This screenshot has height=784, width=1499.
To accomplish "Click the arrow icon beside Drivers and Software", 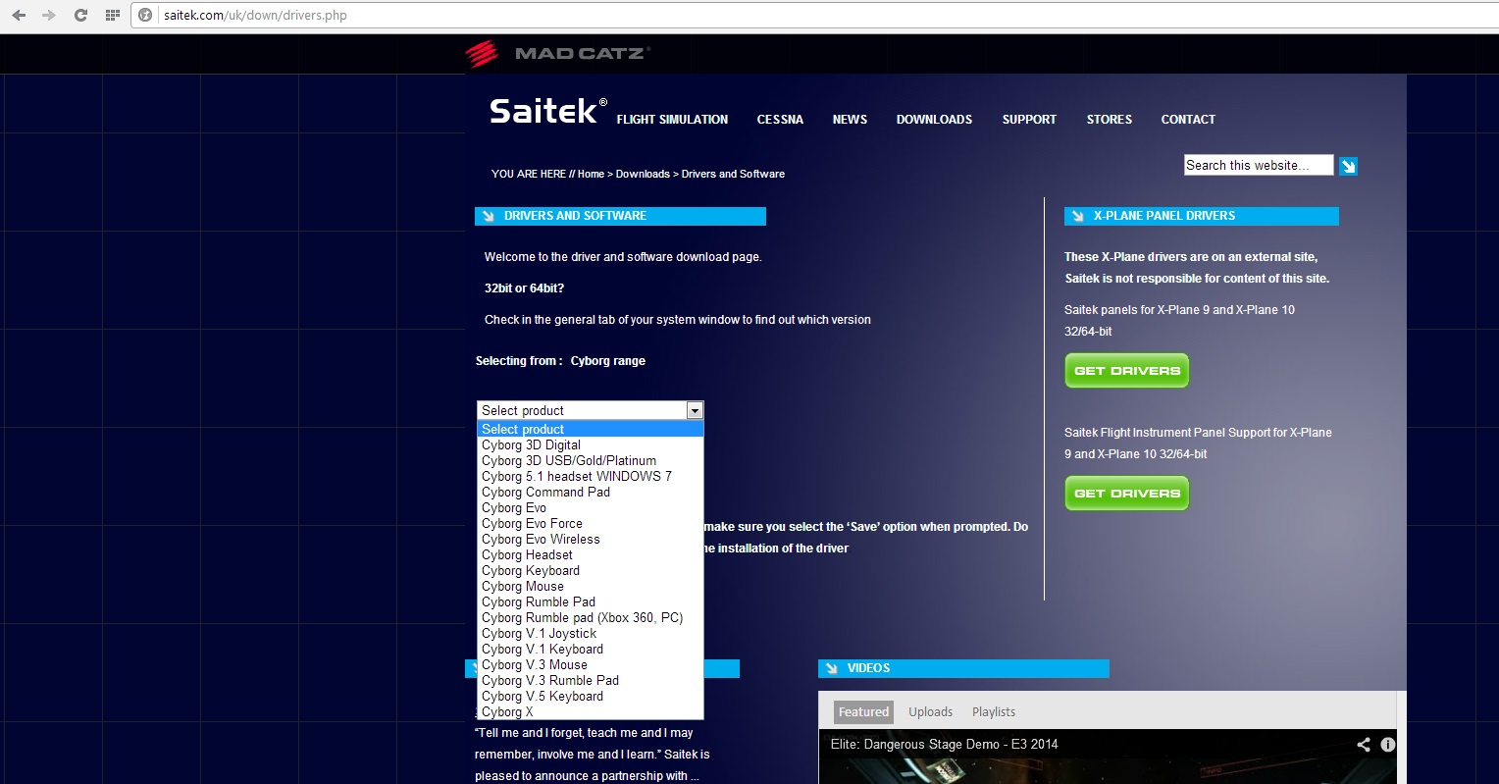I will [489, 216].
